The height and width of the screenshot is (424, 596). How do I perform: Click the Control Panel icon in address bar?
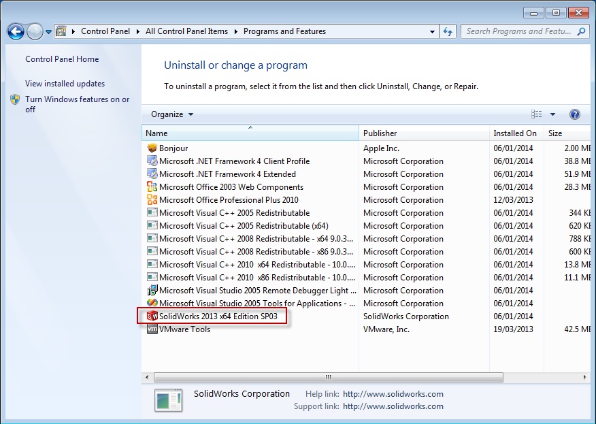click(61, 31)
